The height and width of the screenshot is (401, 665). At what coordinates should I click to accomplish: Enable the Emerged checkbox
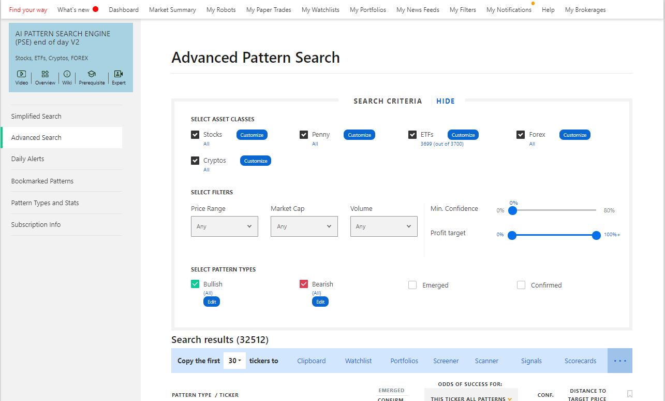[412, 285]
